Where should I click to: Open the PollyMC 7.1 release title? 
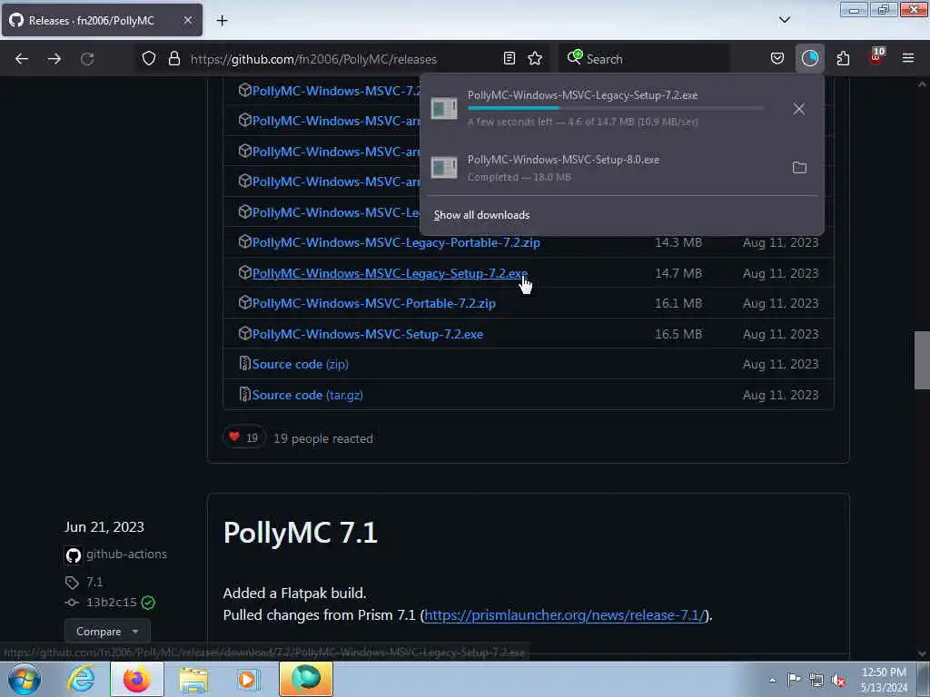tap(300, 532)
